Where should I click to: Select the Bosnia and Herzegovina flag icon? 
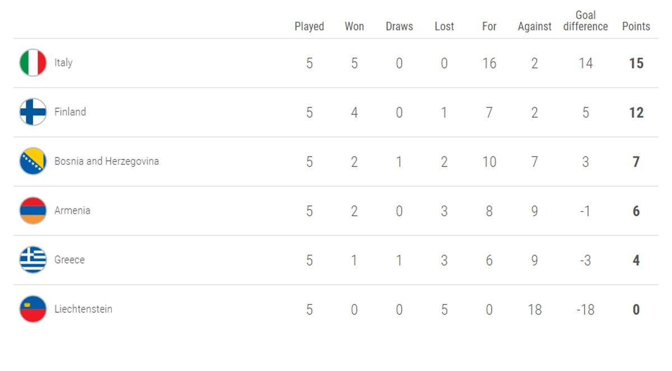pos(33,161)
